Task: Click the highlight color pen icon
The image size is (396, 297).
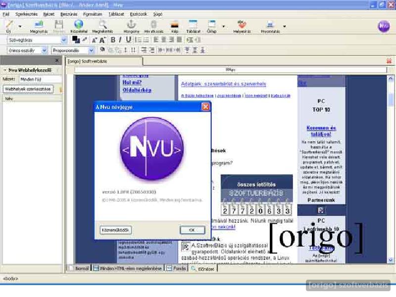Action: (85, 40)
